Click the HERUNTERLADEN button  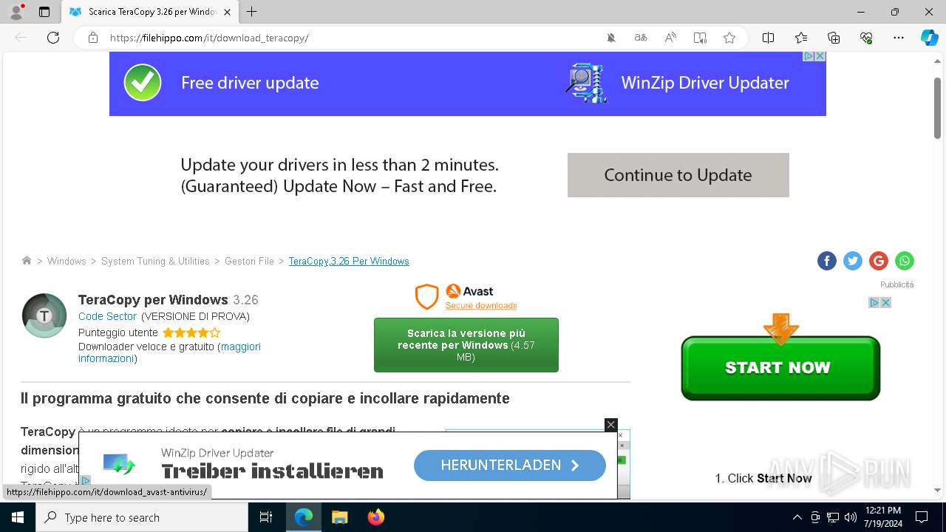(x=510, y=465)
